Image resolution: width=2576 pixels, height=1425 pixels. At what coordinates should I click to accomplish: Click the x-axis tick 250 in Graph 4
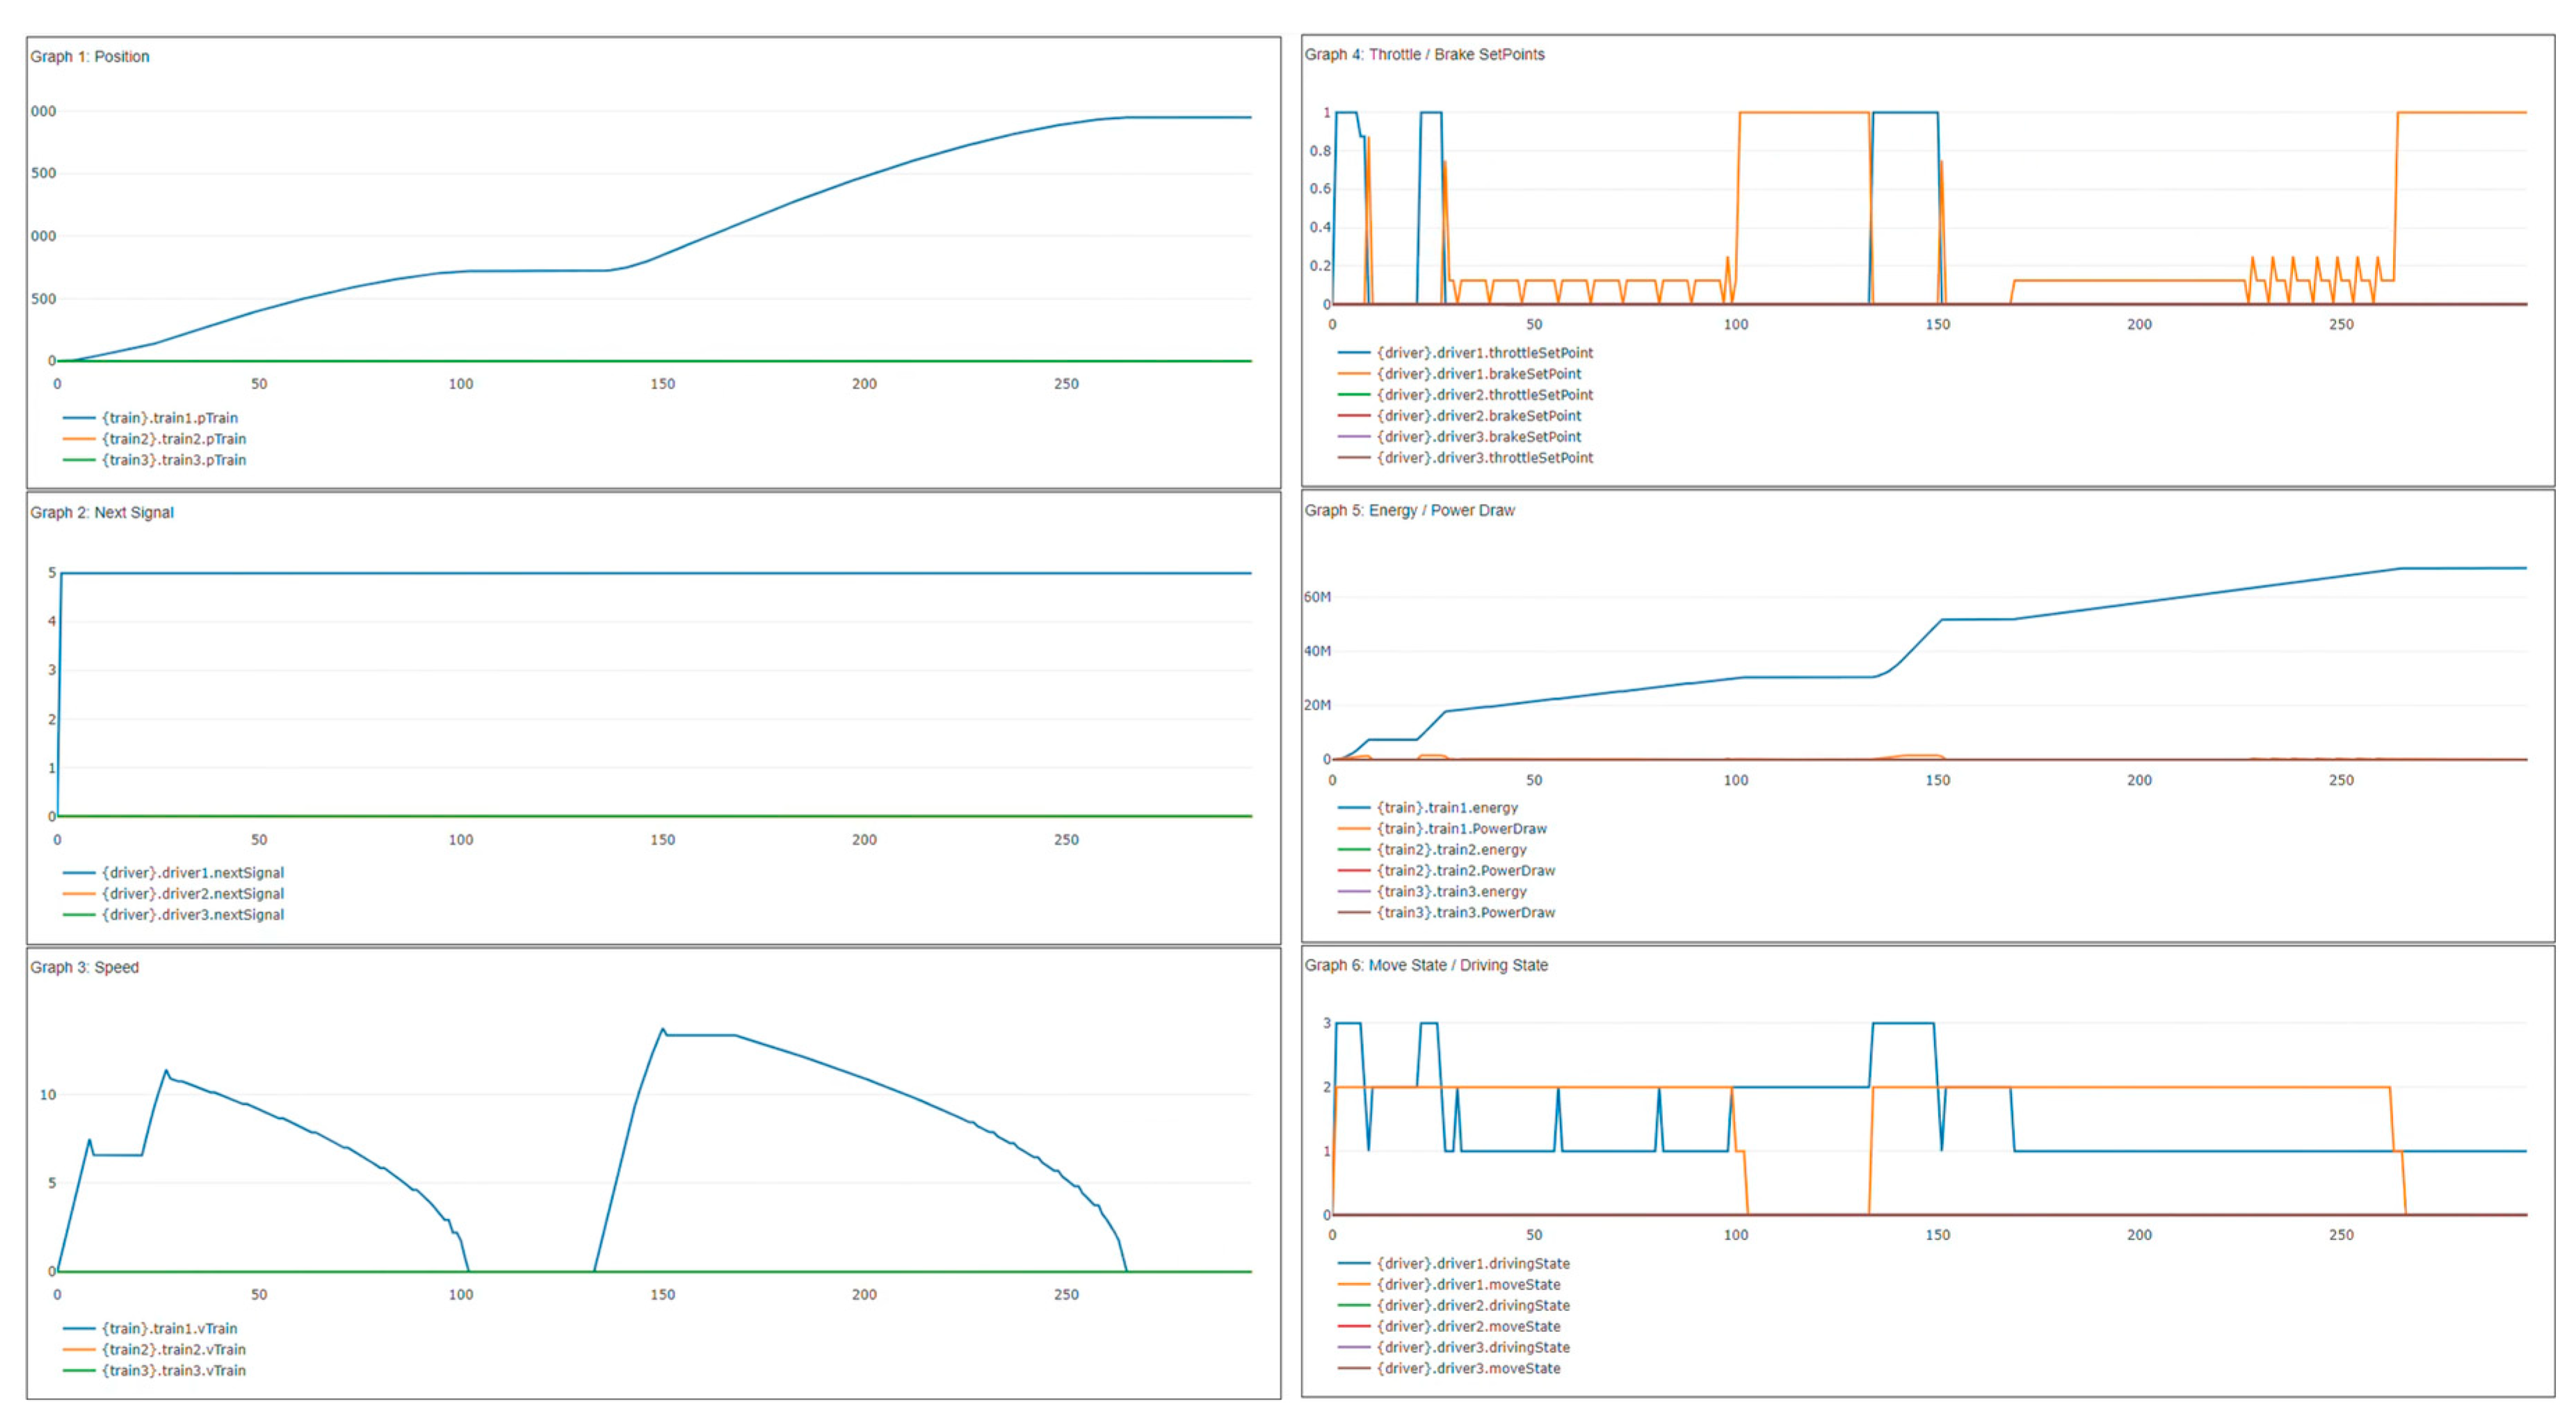pos(2341,325)
